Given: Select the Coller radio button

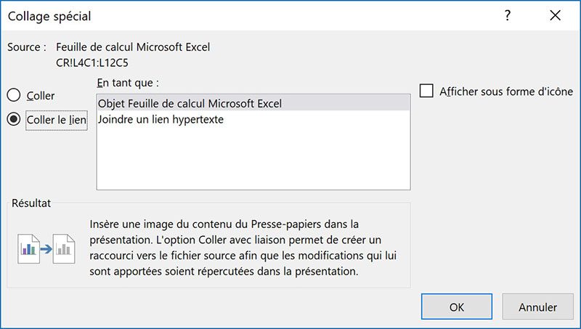Looking at the screenshot, I should click(14, 95).
